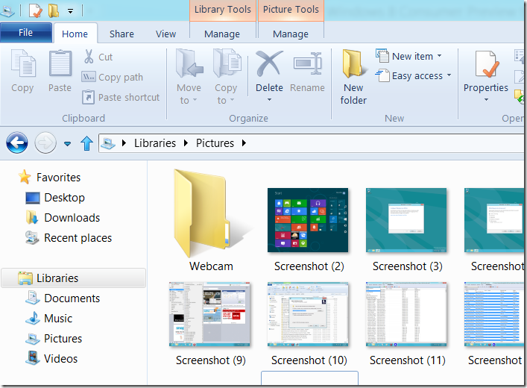
Task: Open recent locations dropdown beside Forward arrow
Action: (68, 144)
